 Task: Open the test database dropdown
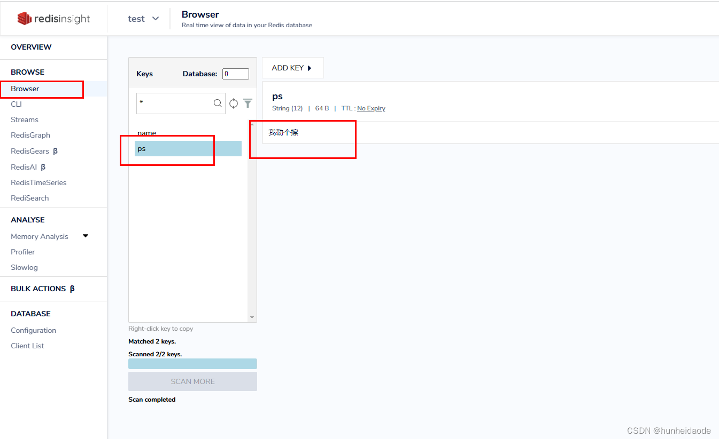143,19
